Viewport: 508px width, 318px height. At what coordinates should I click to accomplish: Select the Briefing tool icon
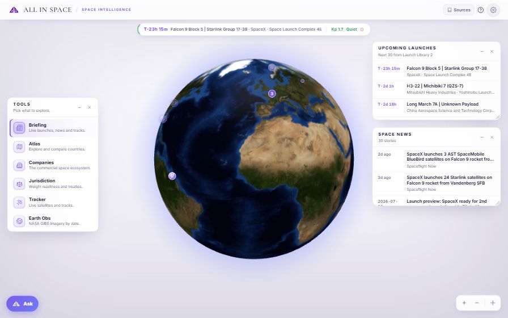click(19, 128)
